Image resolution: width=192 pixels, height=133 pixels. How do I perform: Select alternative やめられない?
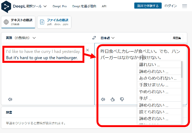tap(159, 91)
